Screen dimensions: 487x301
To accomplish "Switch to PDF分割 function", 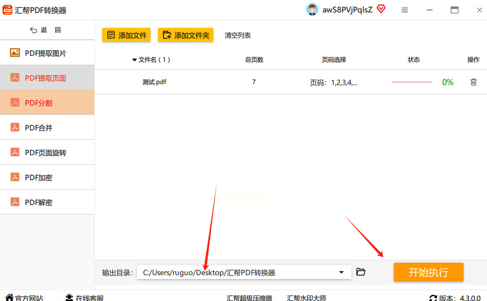I will click(47, 102).
